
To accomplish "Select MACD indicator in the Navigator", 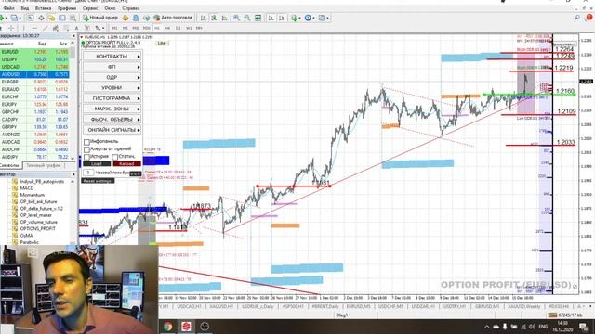I will coord(27,188).
